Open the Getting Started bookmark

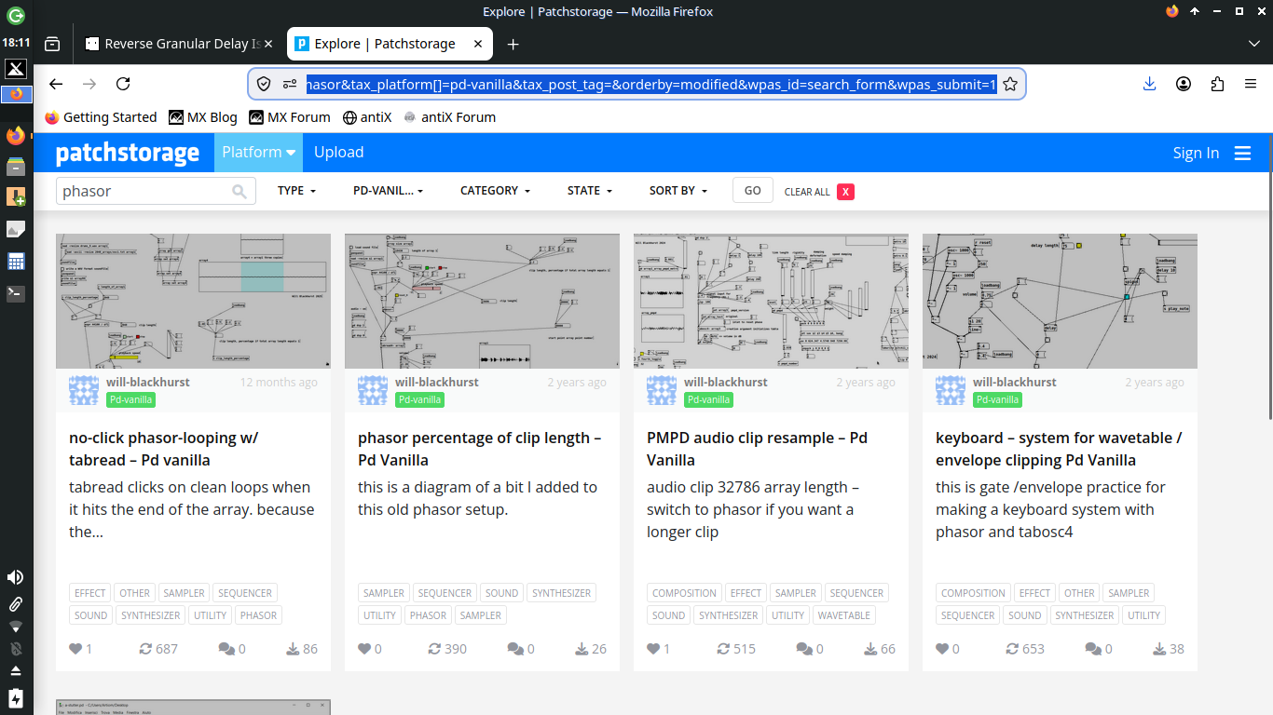101,117
